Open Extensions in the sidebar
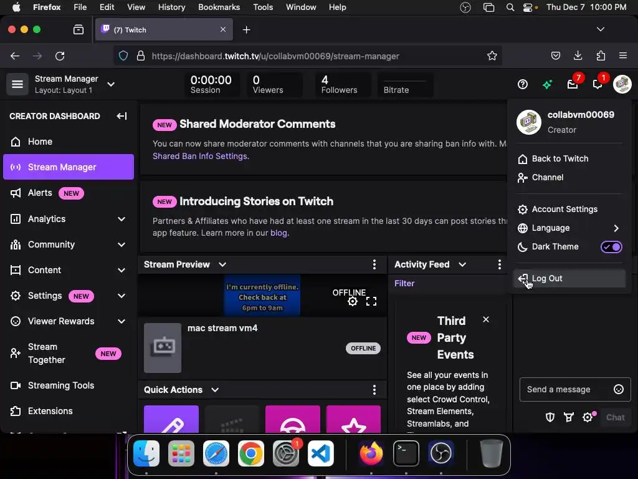 pos(69,411)
